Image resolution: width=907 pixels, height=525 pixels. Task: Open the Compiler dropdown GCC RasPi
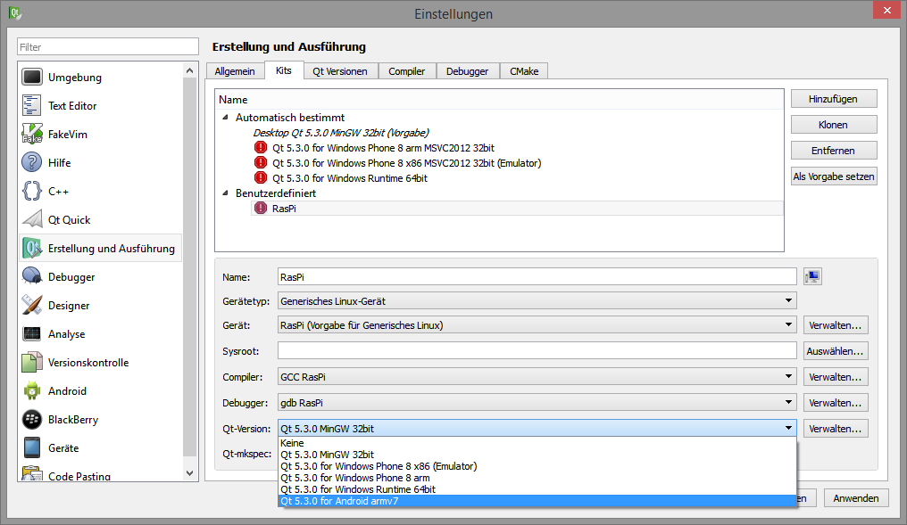537,376
